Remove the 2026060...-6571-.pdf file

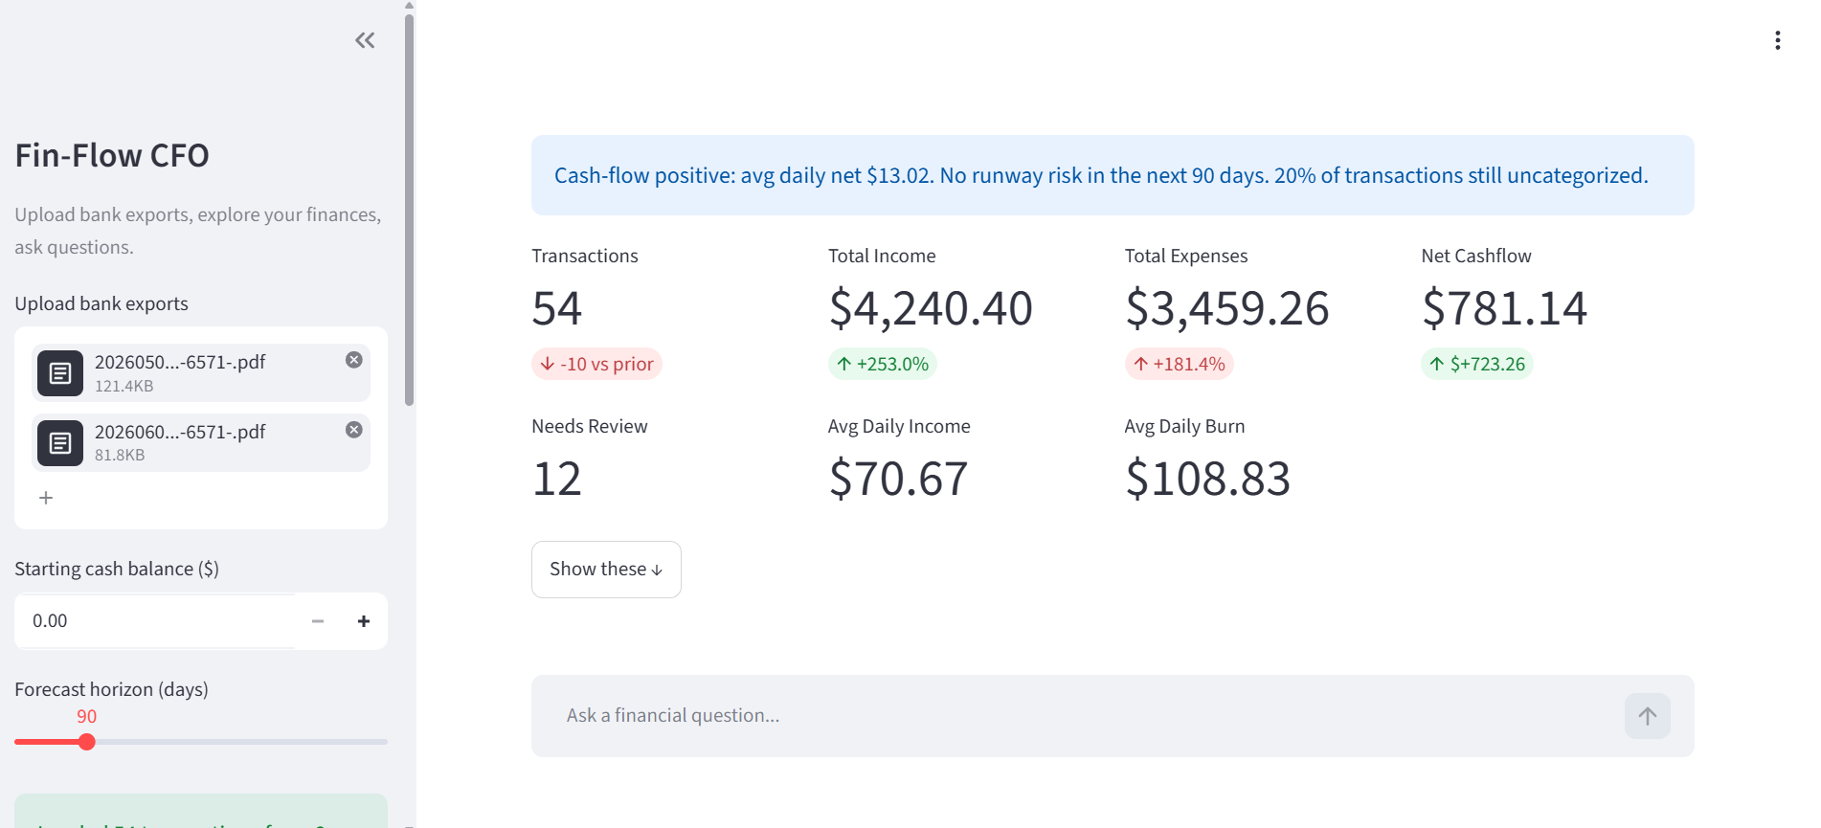point(354,430)
